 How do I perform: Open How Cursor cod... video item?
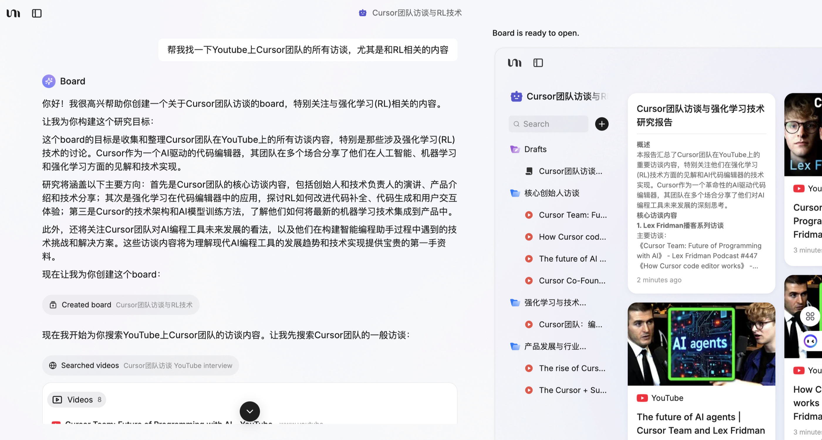pos(566,237)
